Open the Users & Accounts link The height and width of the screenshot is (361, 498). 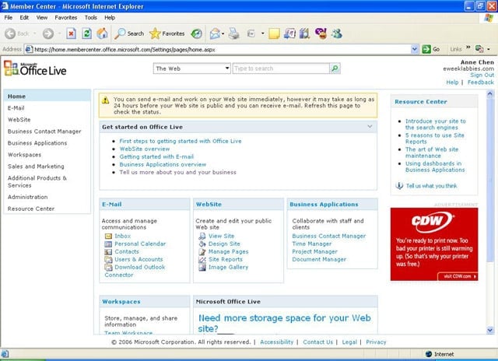coord(139,259)
